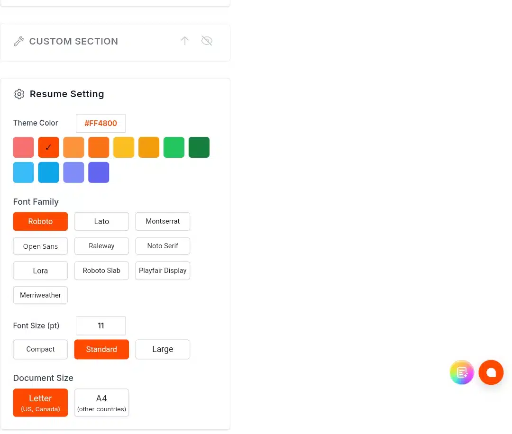Screen dimensions: 512x434
Task: Choose the Playfair Display font
Action: coord(163,271)
